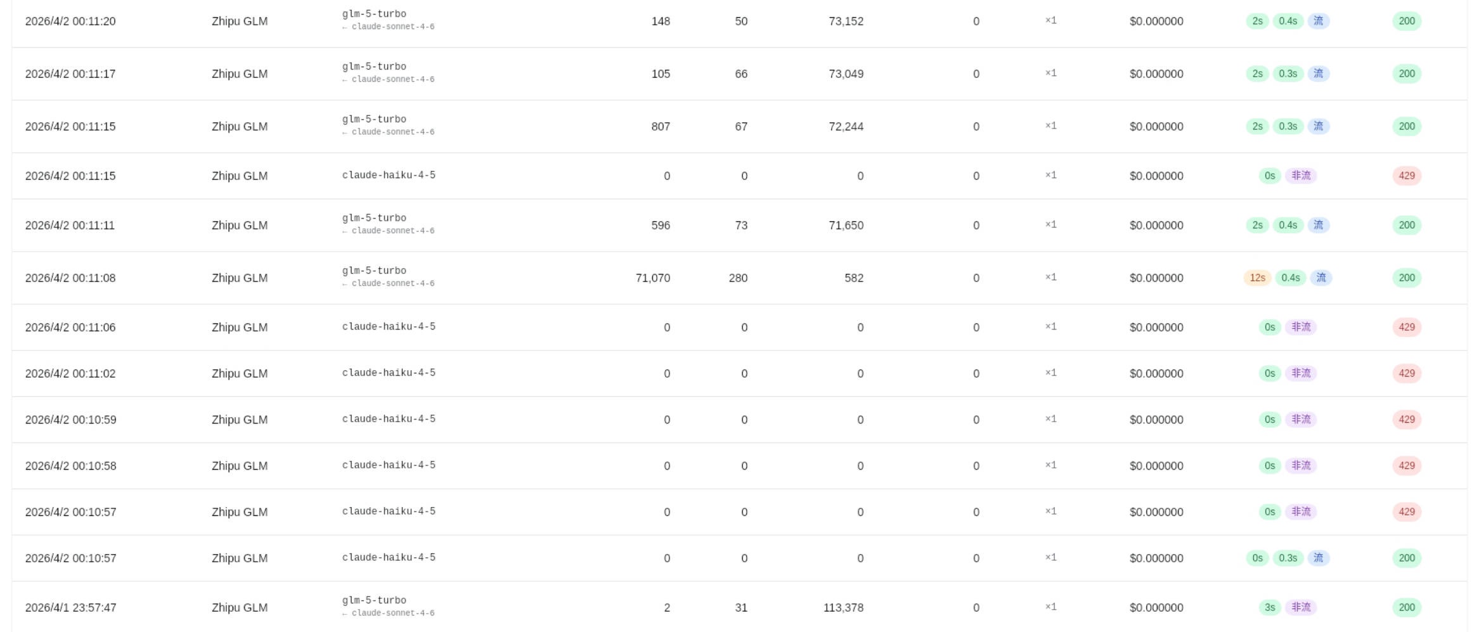The image size is (1479, 632).
Task: Click the 200 status badge in the 00:11:20 row
Action: [x=1406, y=21]
